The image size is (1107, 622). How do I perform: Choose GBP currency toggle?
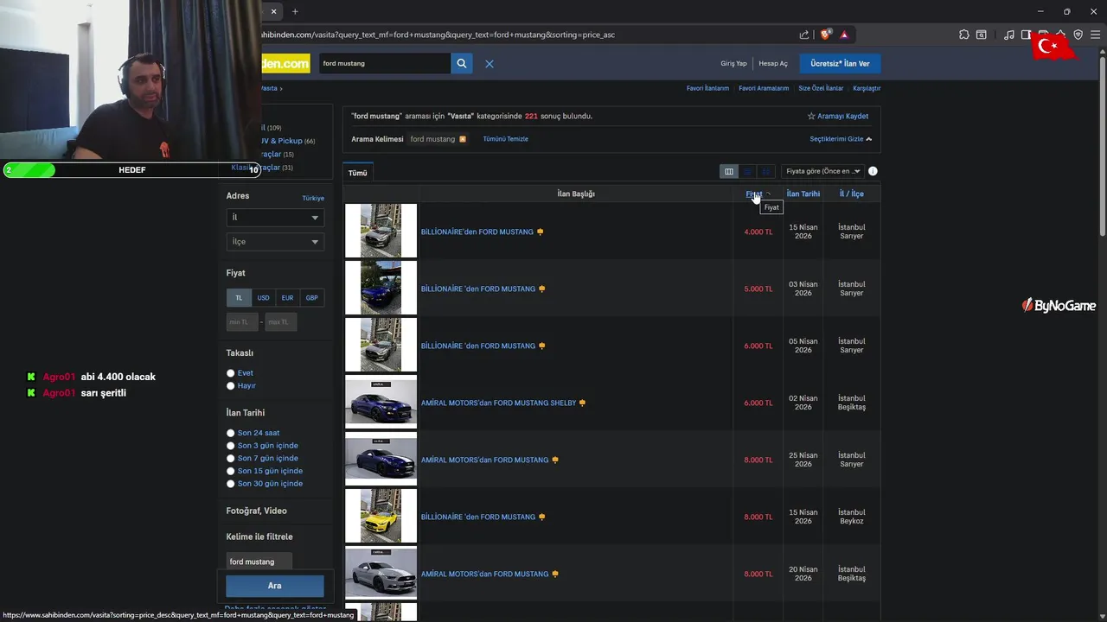pos(311,298)
